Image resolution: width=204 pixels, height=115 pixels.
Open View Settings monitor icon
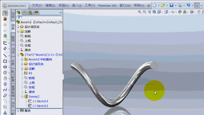point(192,12)
